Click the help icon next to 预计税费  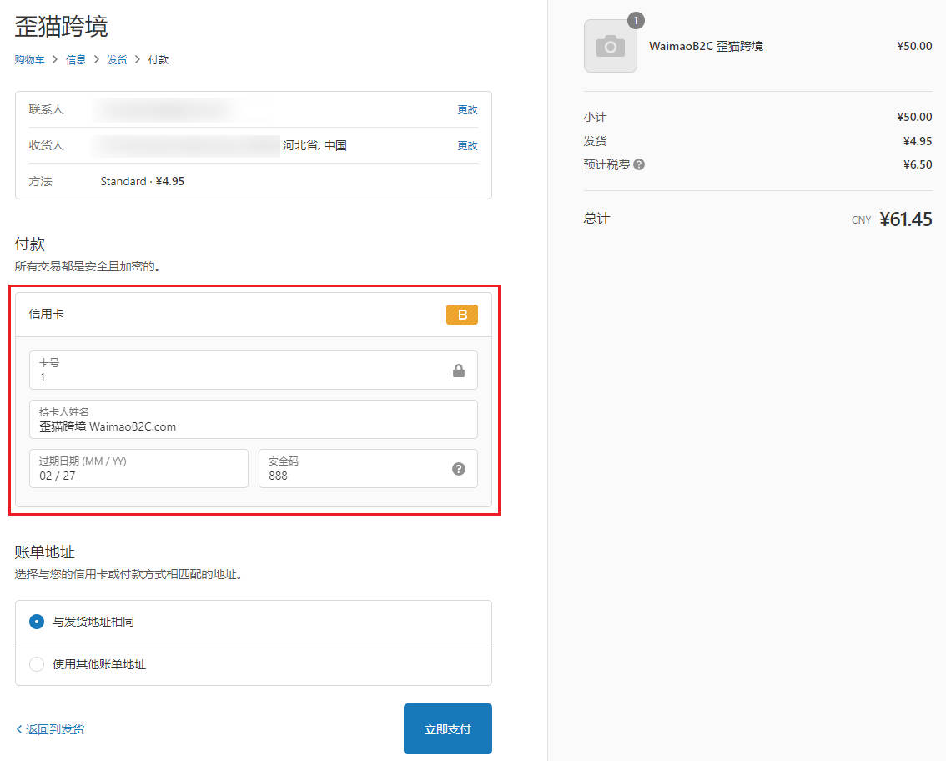point(638,164)
